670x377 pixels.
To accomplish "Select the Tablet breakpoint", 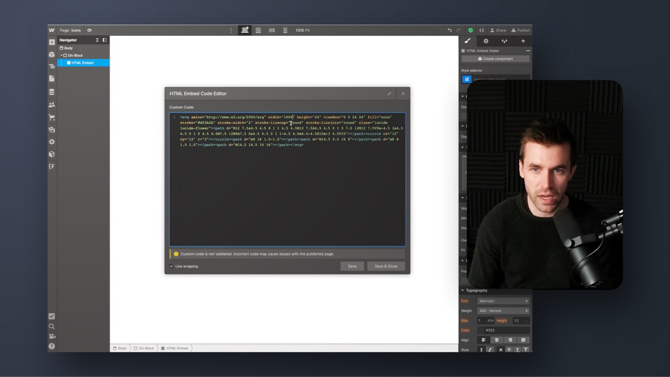I will pyautogui.click(x=258, y=30).
